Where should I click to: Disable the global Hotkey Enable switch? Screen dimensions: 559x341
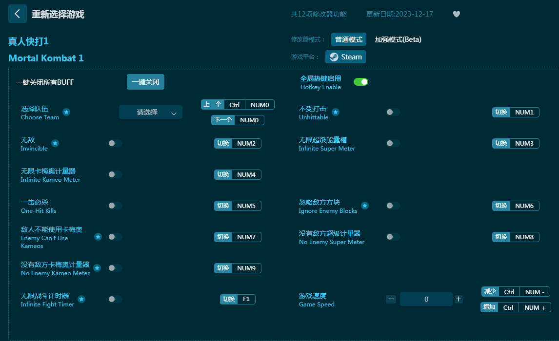click(x=361, y=82)
